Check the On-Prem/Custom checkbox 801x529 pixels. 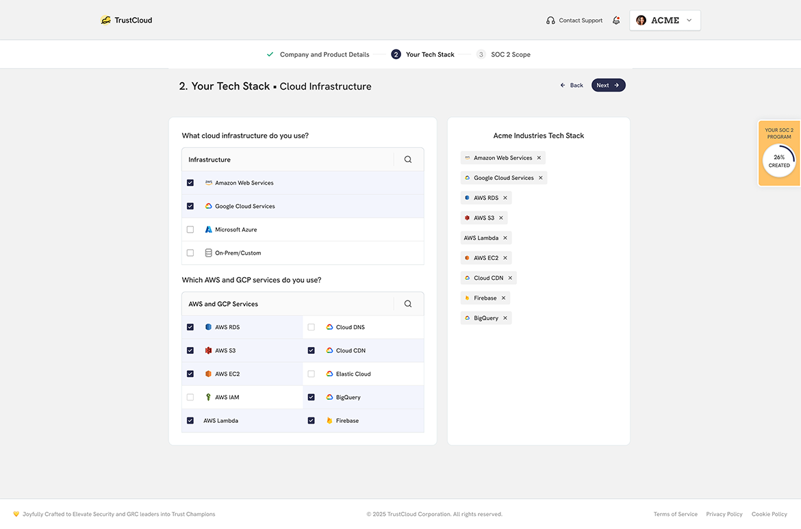coord(190,253)
